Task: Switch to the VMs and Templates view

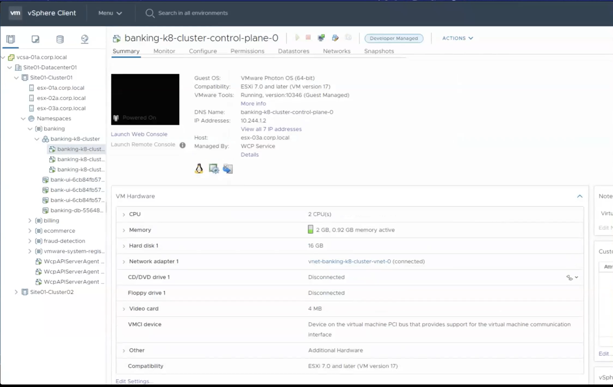Action: 35,39
